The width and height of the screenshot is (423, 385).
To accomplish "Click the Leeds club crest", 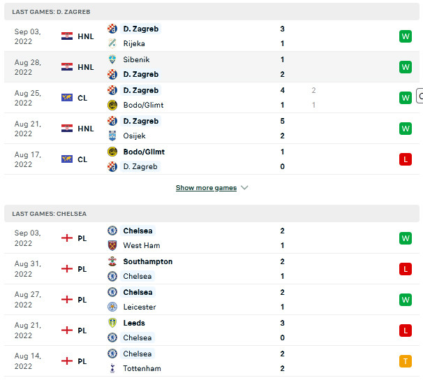I will click(112, 323).
